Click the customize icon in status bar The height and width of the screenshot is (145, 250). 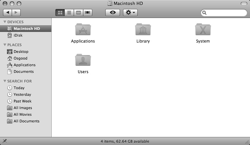(x=5, y=141)
